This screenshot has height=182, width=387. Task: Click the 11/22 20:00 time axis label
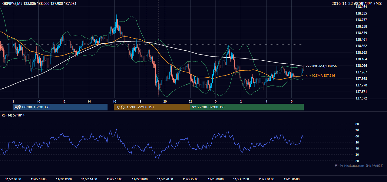click(165, 179)
